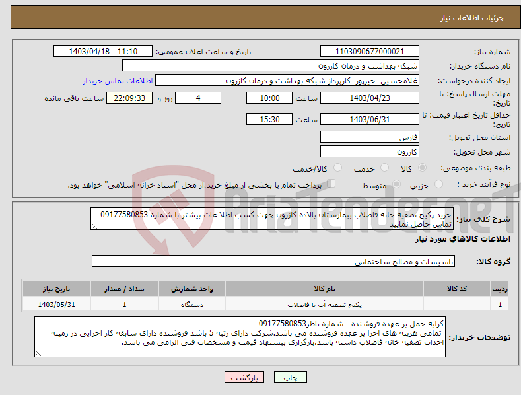Image resolution: width=521 pixels, height=395 pixels.
Task: Click the گروه کالا field تاسیسات و مصالح ساختمانی
Action: coord(273,262)
